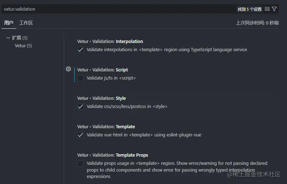Click the Validation: Interpolation setting title
The image size is (287, 184).
[x=110, y=42]
